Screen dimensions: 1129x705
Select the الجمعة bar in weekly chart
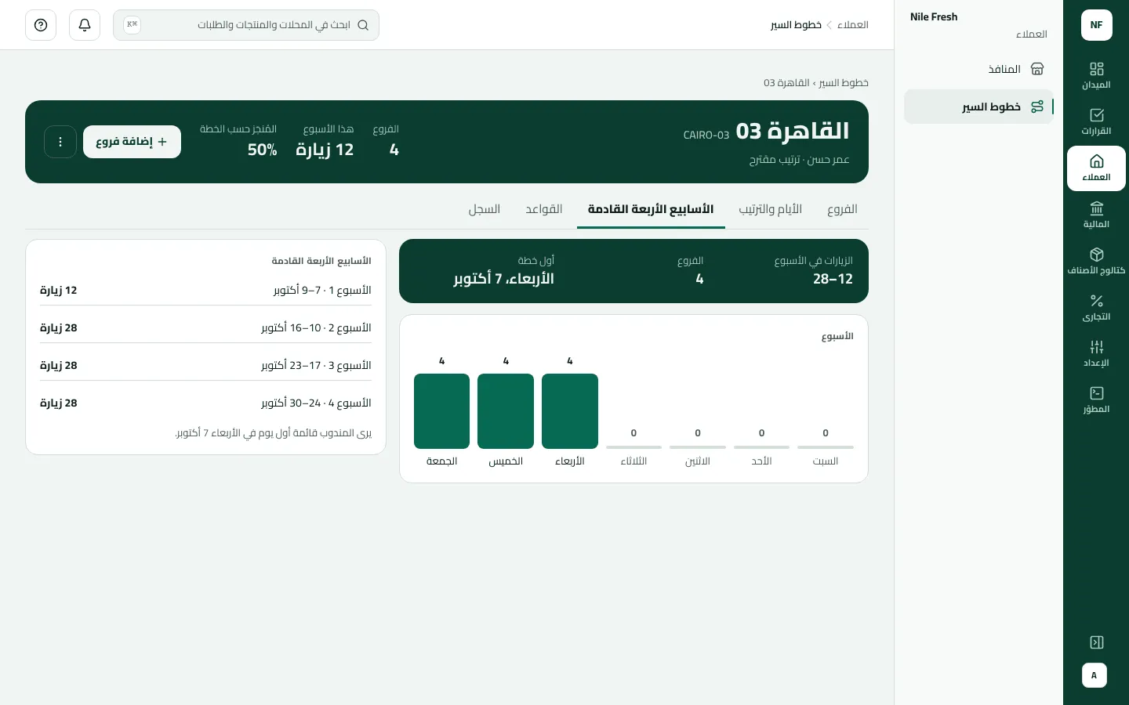coord(442,411)
